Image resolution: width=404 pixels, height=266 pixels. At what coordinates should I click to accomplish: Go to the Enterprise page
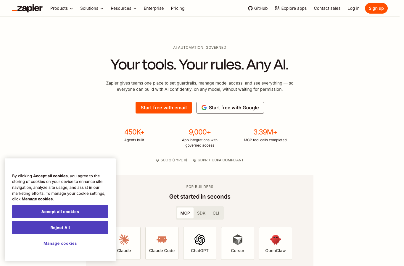coord(154,8)
